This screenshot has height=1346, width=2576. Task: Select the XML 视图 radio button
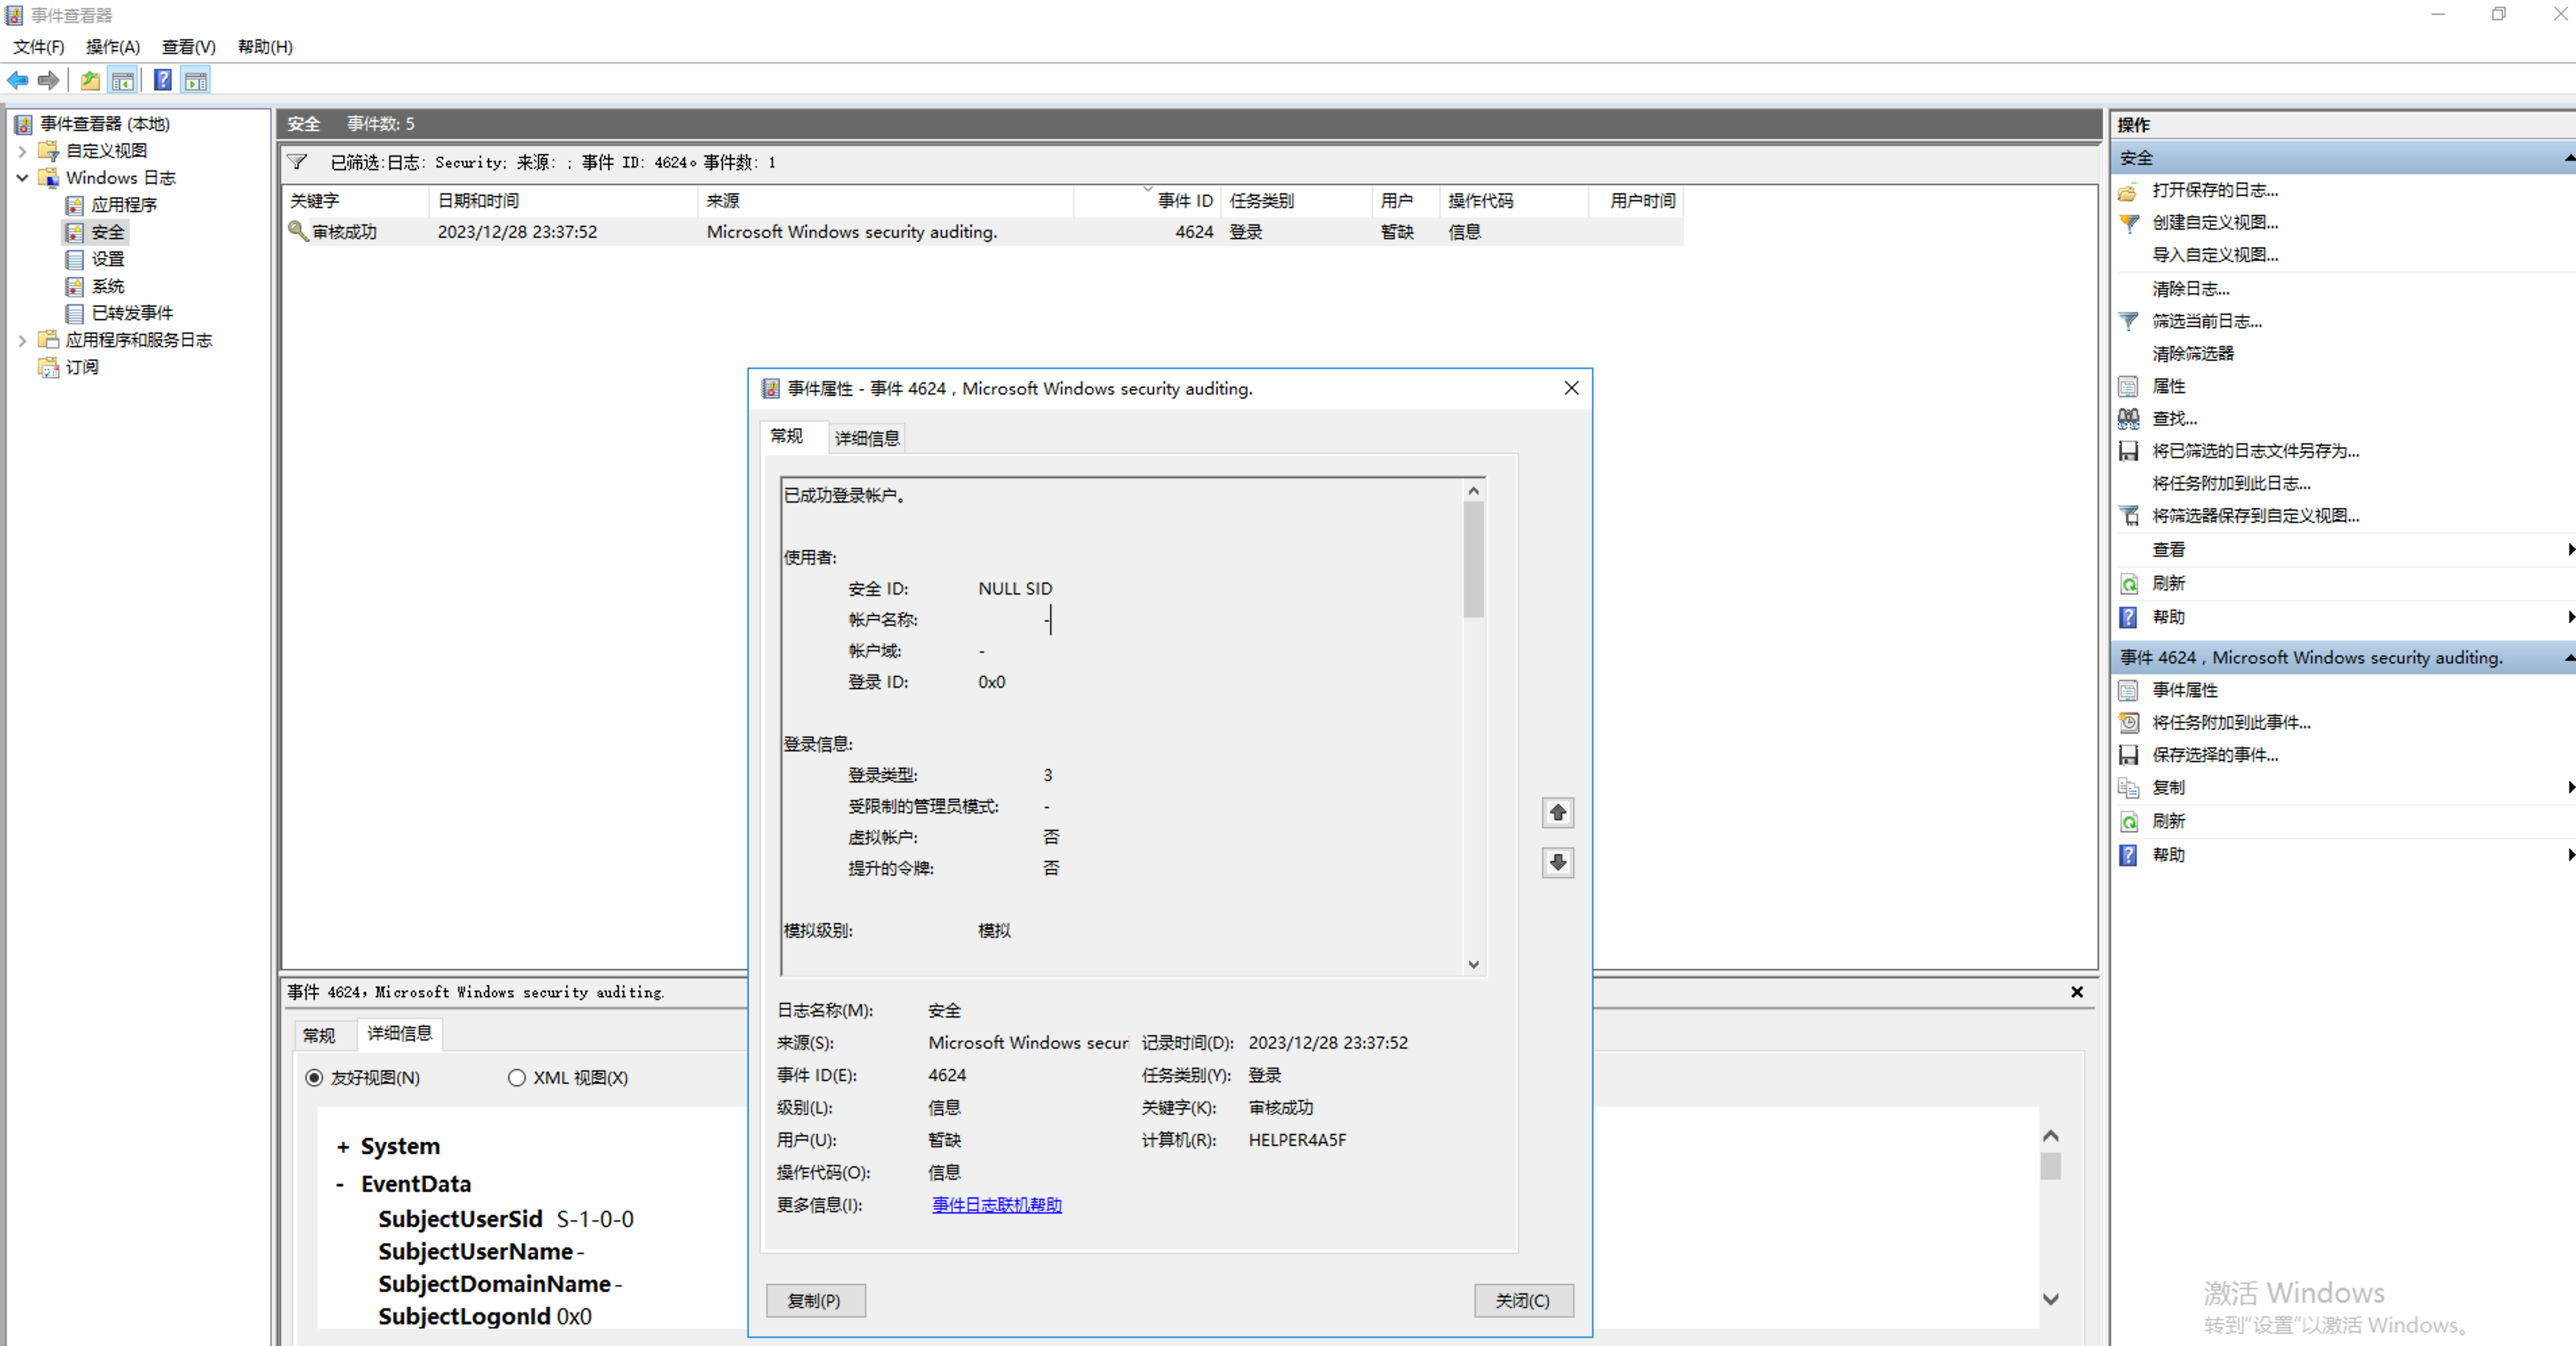click(x=516, y=1077)
